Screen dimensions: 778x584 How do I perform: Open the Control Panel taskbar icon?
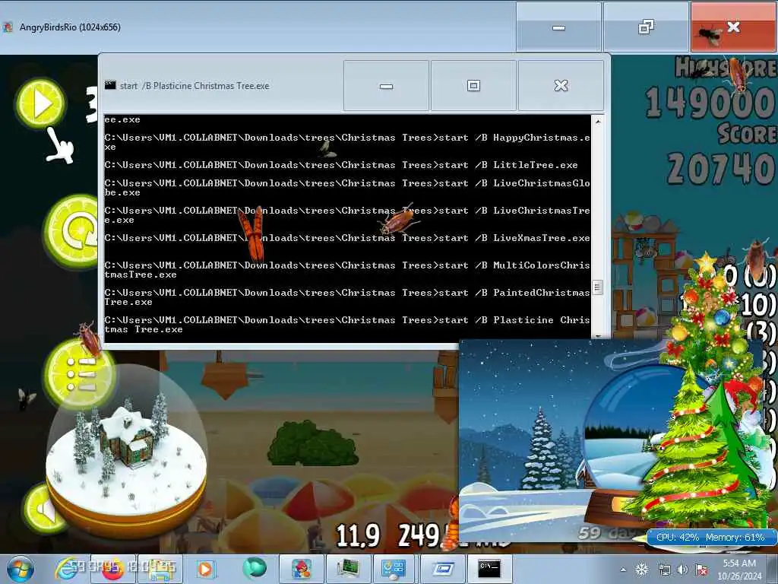click(x=394, y=569)
